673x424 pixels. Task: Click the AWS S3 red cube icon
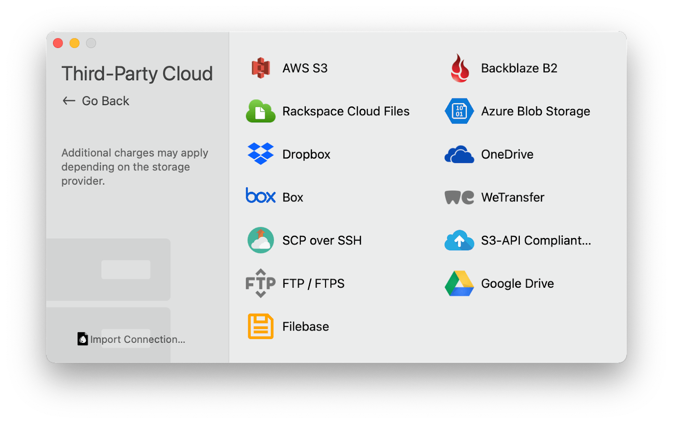[x=260, y=68]
